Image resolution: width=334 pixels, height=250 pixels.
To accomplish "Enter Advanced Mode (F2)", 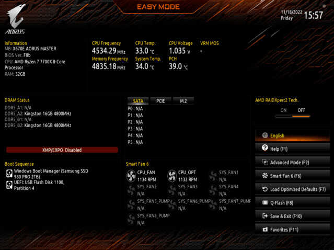I will (293, 162).
